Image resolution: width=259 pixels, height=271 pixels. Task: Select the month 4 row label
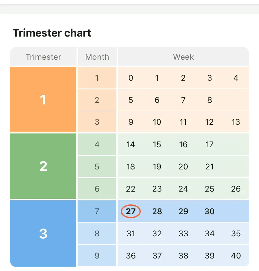point(97,144)
